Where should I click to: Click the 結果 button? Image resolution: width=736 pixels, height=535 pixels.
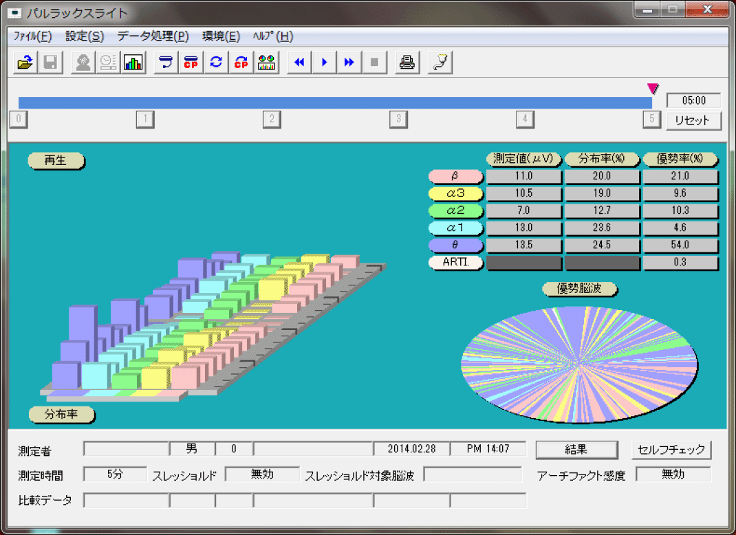click(576, 450)
